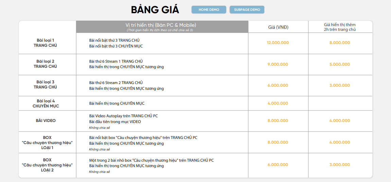
Task: Click the 3.000.000 extra price in Bài loại 3 row
Action: pyautogui.click(x=340, y=85)
